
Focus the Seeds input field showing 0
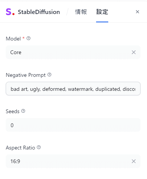click(73, 125)
